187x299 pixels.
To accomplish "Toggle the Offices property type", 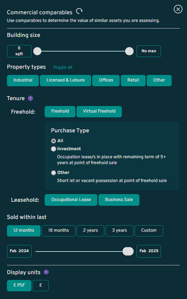I will pyautogui.click(x=106, y=80).
